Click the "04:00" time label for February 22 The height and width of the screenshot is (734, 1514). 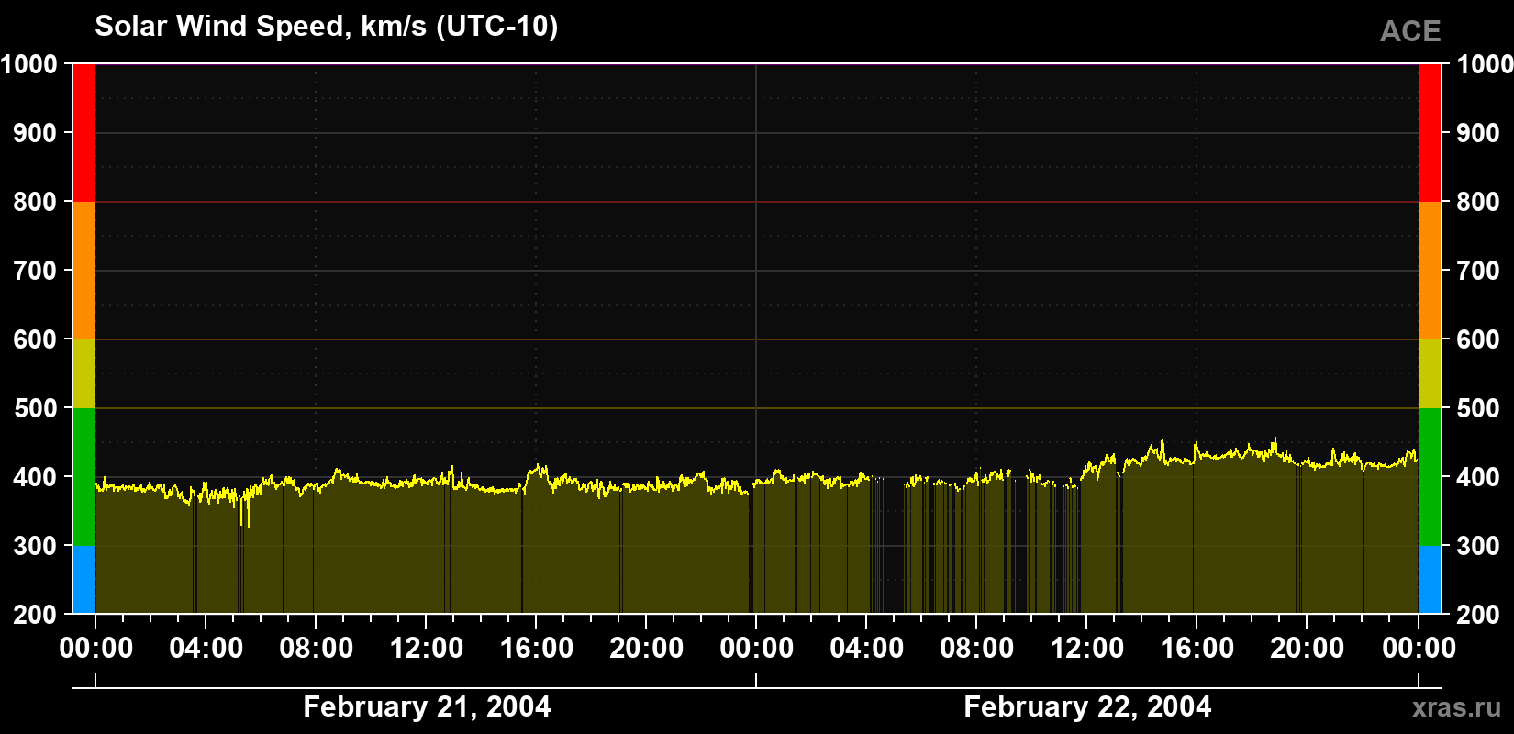(x=867, y=649)
